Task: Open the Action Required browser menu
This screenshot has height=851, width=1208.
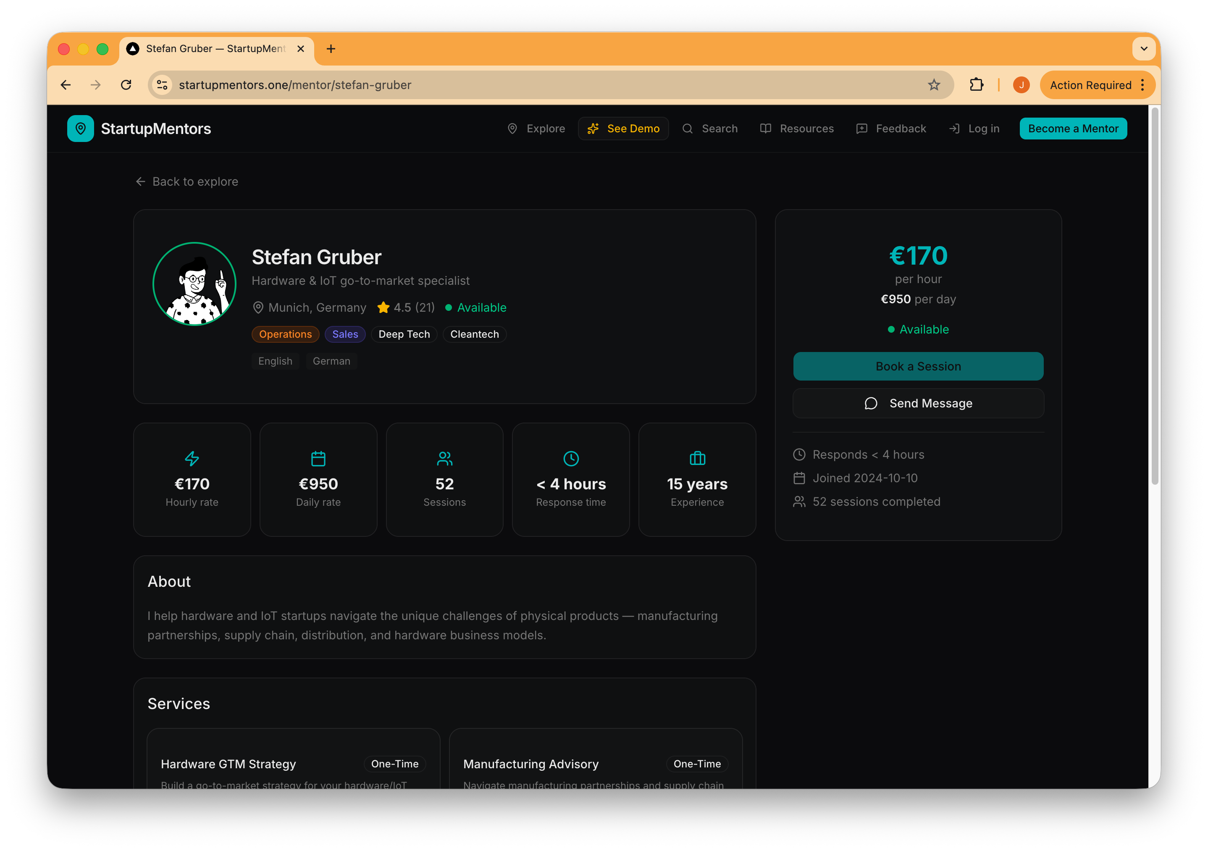Action: pos(1098,85)
